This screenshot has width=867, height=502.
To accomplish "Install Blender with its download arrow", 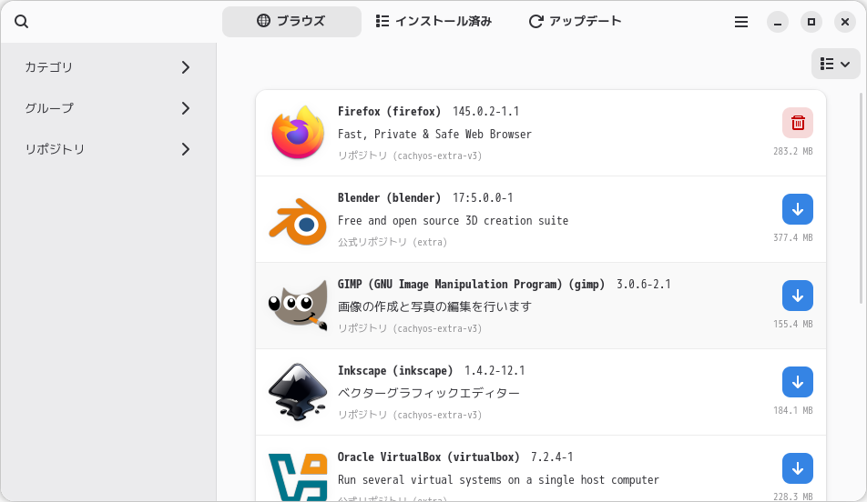I will point(798,209).
